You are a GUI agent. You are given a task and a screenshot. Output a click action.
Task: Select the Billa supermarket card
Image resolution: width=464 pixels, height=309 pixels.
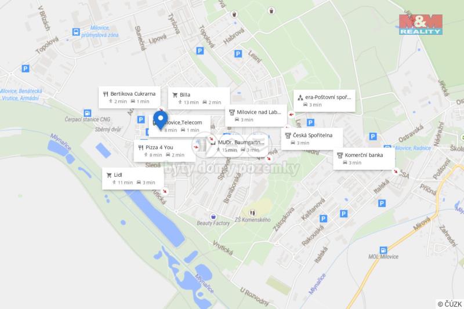tap(199, 98)
